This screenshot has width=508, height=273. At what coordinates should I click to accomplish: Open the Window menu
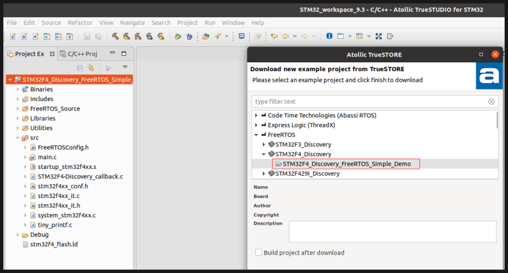[x=233, y=23]
